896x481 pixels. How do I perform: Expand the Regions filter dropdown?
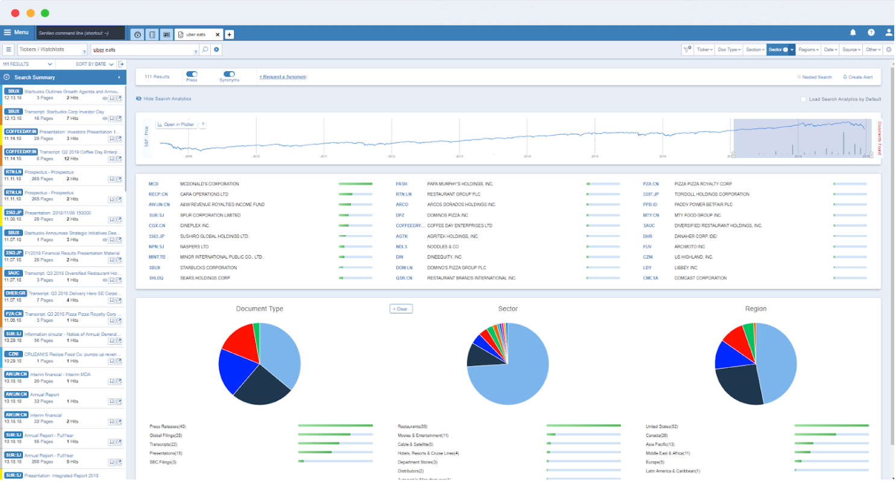(809, 49)
